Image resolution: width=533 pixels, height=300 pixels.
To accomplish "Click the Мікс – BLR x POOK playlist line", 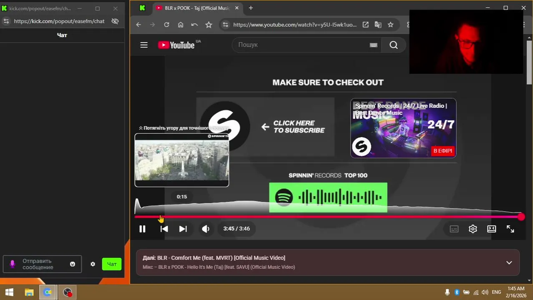I will click(219, 267).
